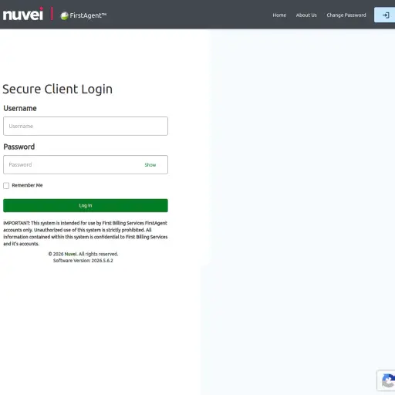Click the Username field label
The height and width of the screenshot is (395, 395).
click(x=20, y=108)
